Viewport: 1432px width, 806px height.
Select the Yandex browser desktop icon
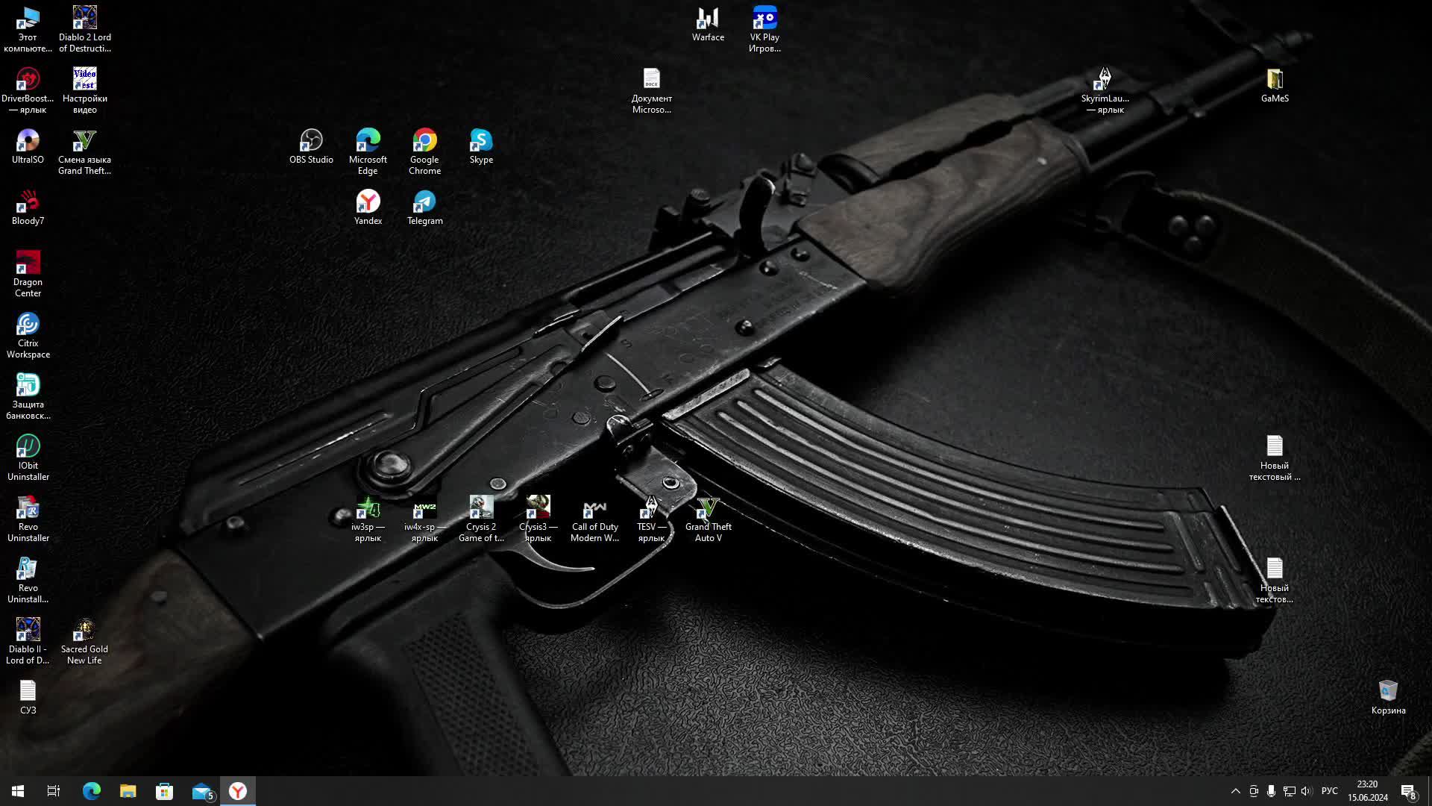pyautogui.click(x=368, y=208)
